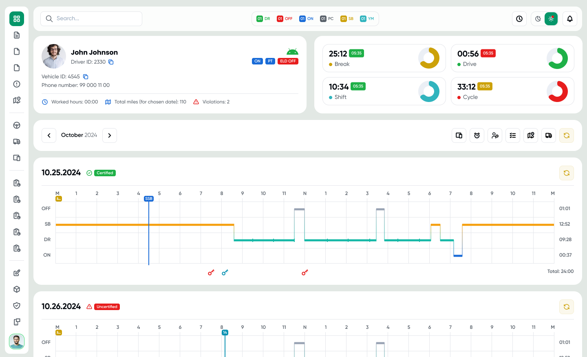Click the Search input field
Screen dimensions: 587x357
coord(91,19)
